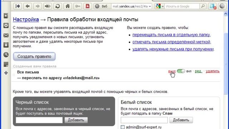The image size is (229, 129).
Task: Click rule text «vladekas@mail.ru»
Action: click(x=81, y=78)
